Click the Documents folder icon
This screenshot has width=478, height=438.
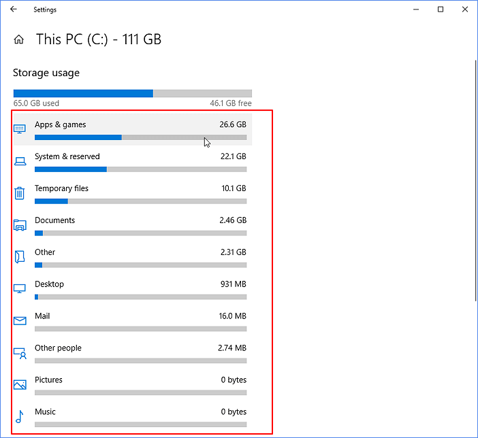pyautogui.click(x=20, y=225)
